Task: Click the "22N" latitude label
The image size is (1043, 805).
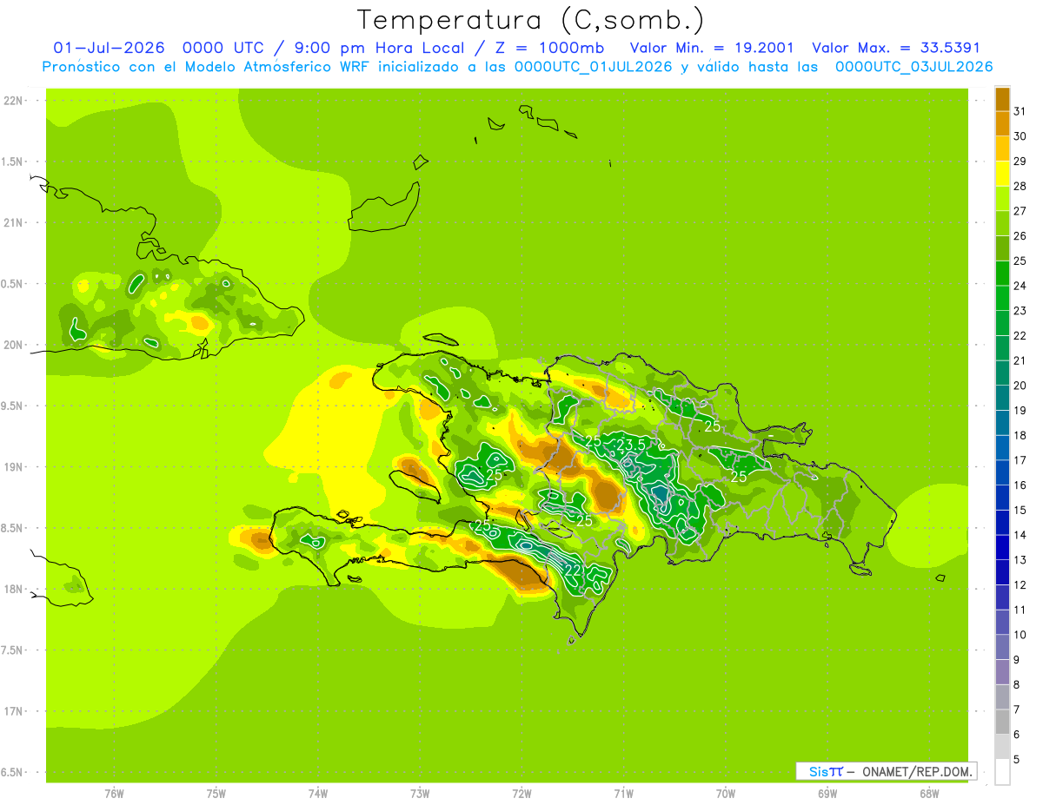Action: click(x=14, y=101)
